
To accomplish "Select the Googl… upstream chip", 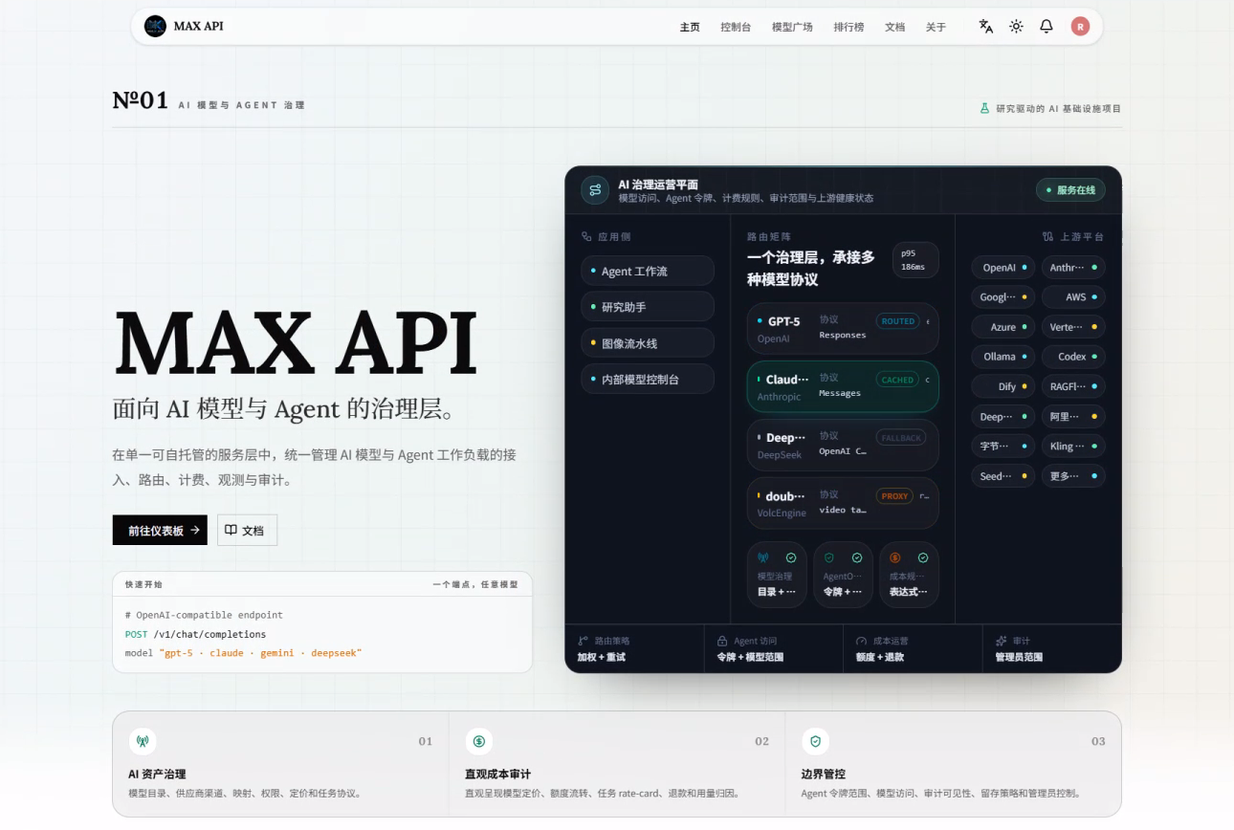I will click(x=1003, y=297).
